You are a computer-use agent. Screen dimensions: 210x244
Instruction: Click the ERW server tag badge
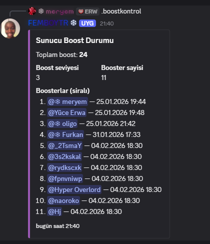(88, 11)
